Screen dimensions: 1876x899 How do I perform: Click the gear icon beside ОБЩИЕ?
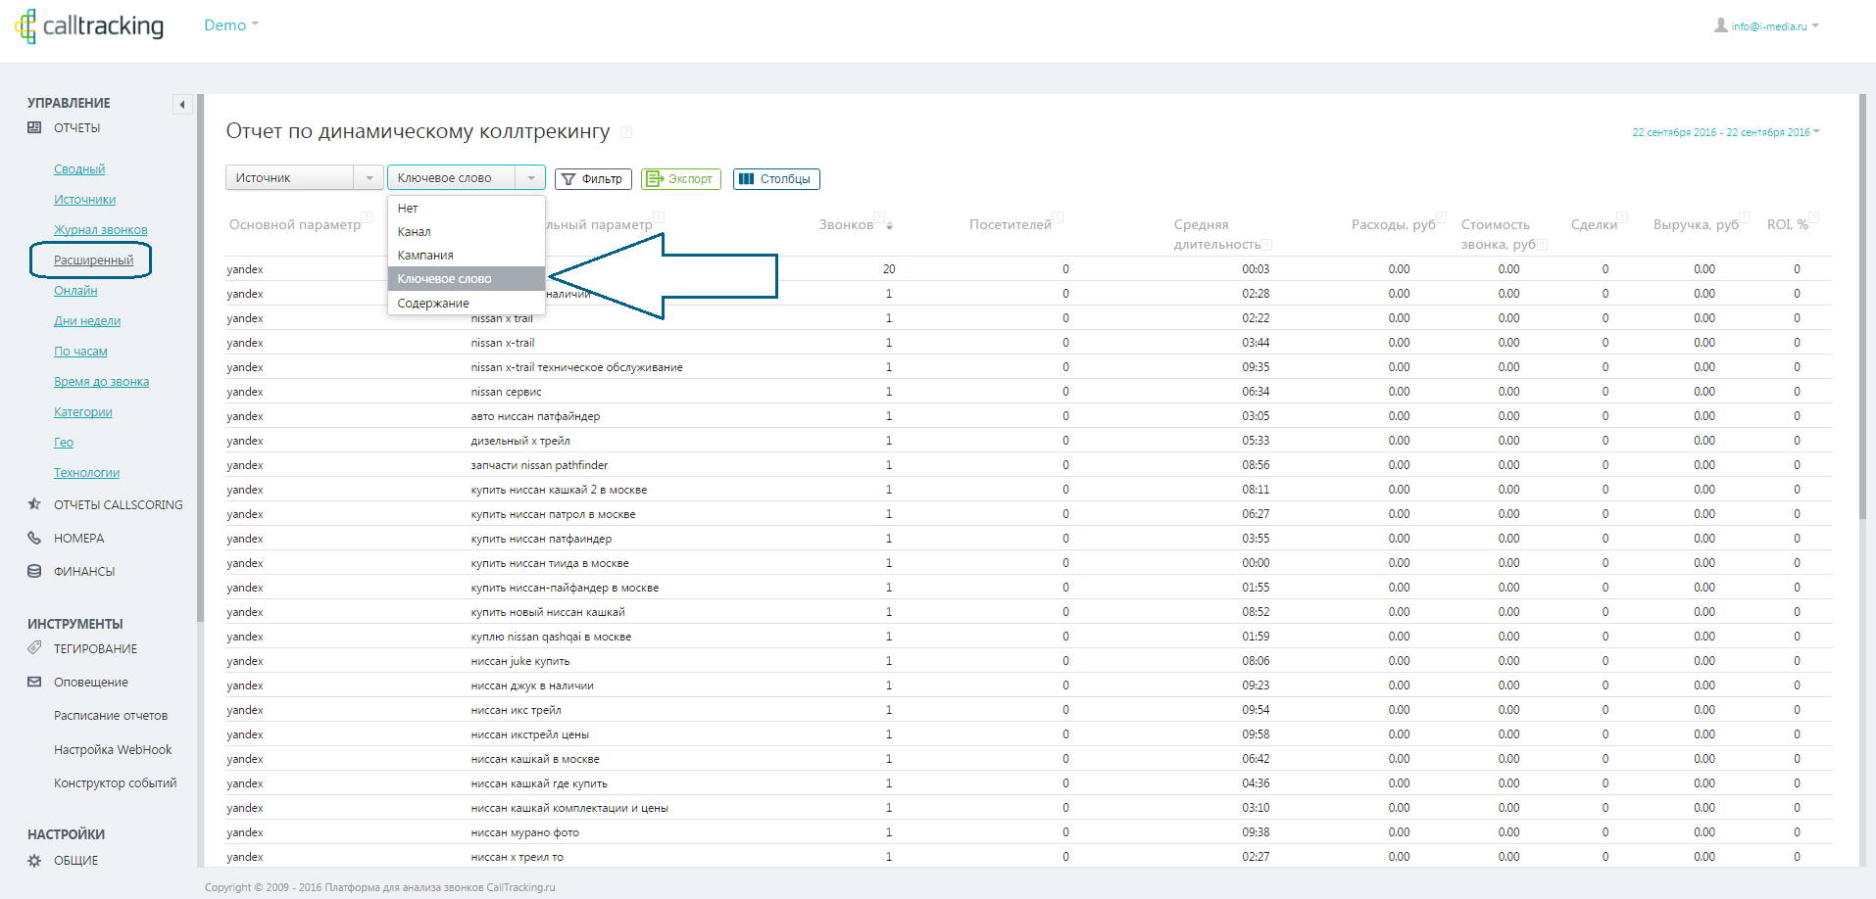click(x=34, y=860)
